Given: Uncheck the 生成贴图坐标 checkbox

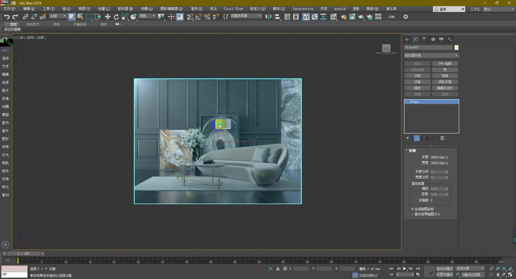Looking at the screenshot, I should pyautogui.click(x=412, y=209).
